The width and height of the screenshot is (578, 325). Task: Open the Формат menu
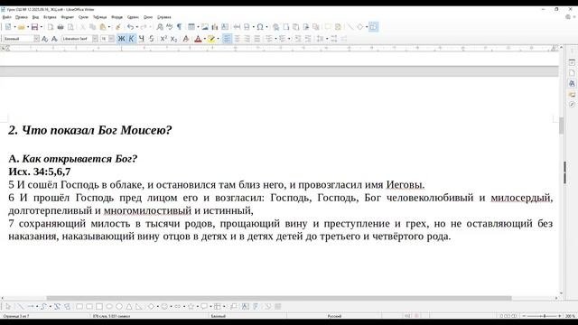[68, 17]
